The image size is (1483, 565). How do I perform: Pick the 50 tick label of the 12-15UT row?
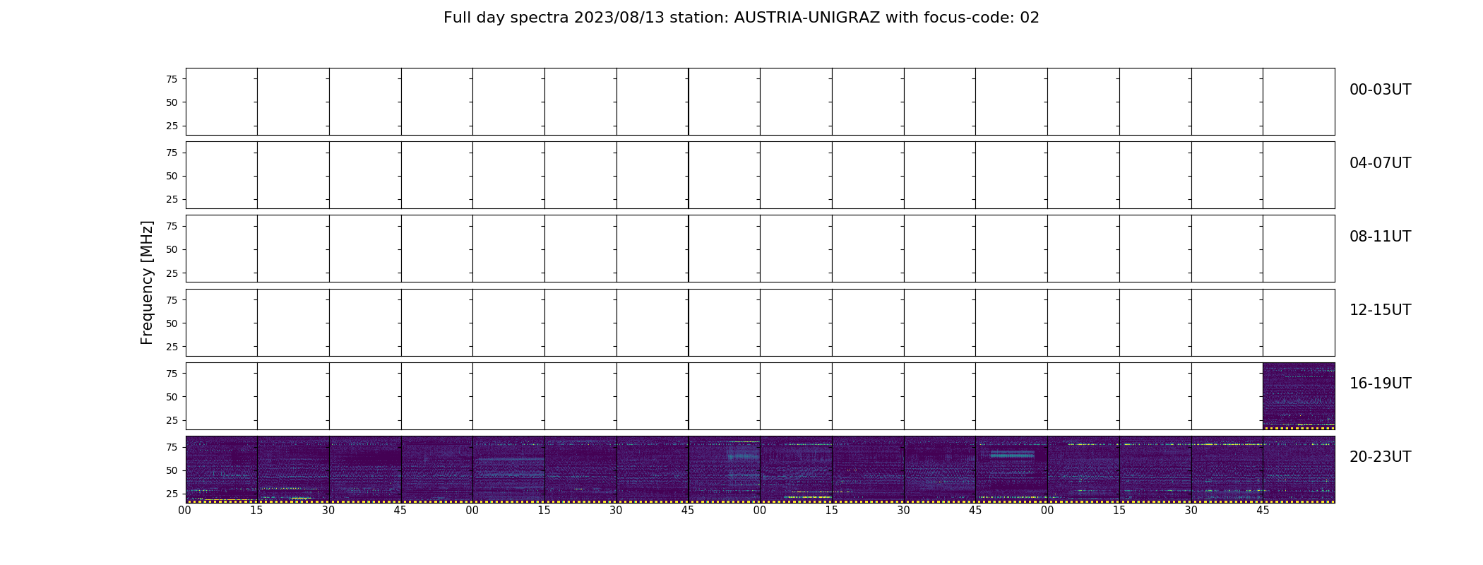pyautogui.click(x=172, y=323)
